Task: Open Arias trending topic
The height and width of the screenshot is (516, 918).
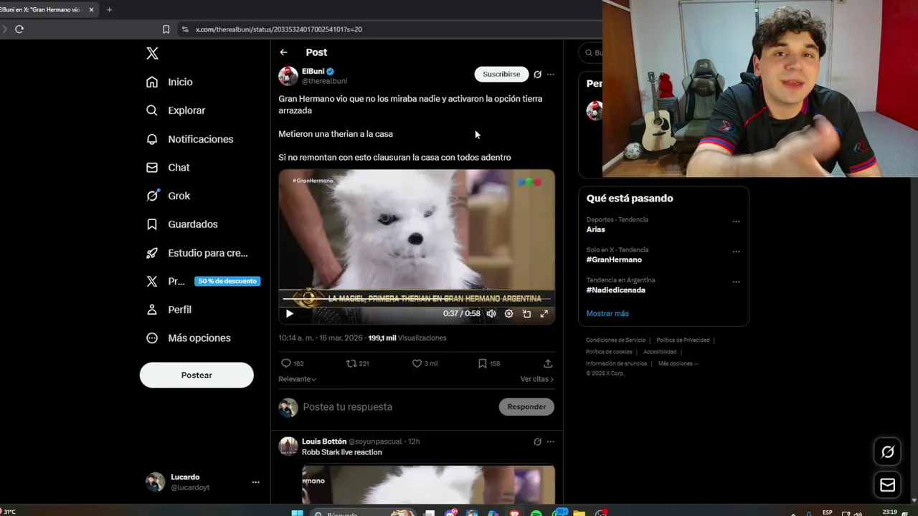Action: click(x=596, y=229)
